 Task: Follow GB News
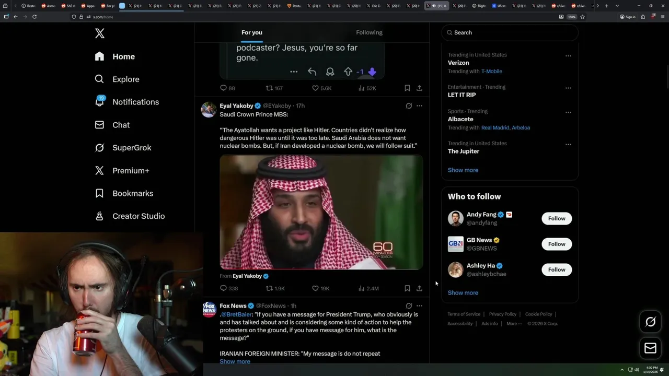pos(557,244)
